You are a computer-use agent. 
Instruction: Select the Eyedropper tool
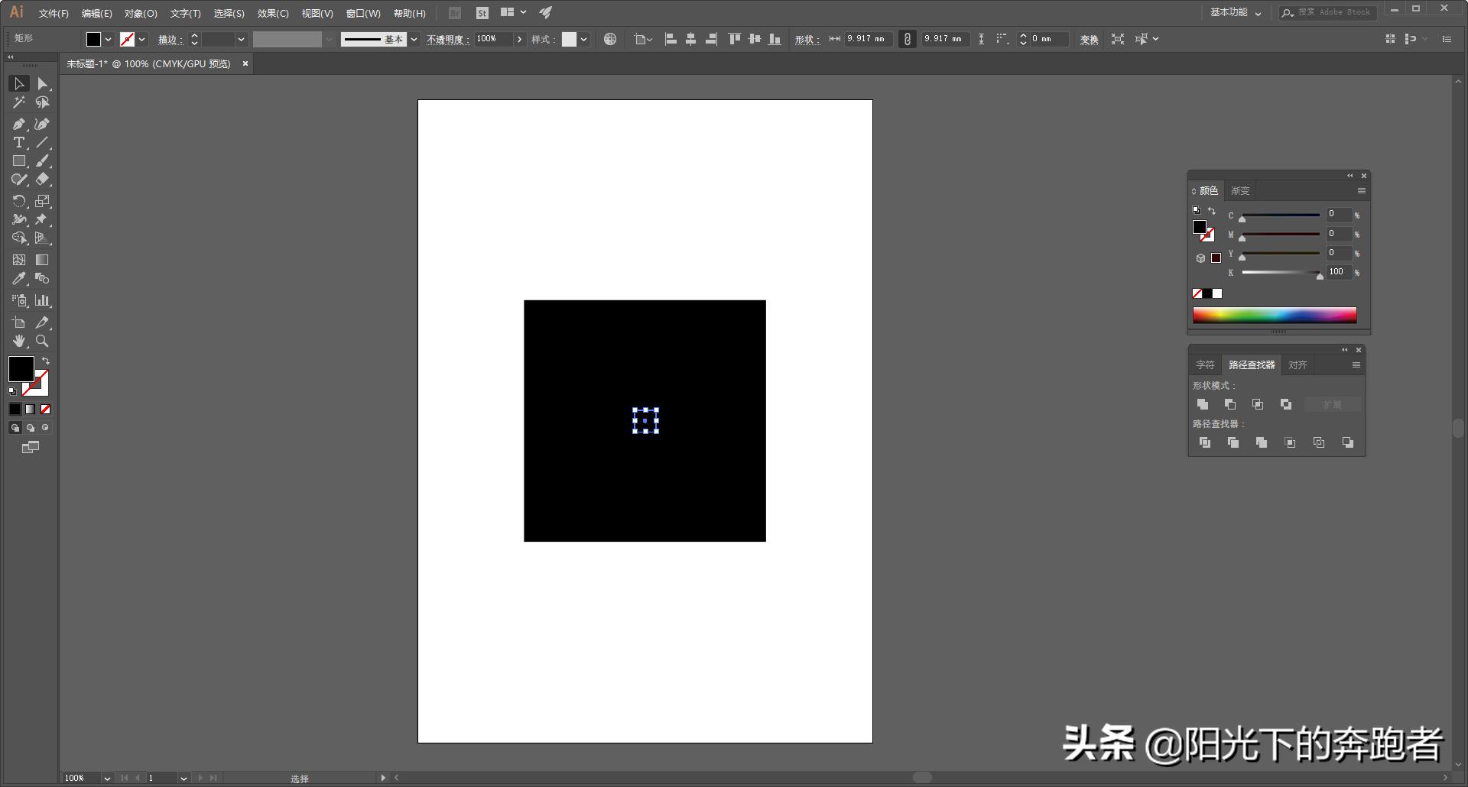(x=19, y=279)
